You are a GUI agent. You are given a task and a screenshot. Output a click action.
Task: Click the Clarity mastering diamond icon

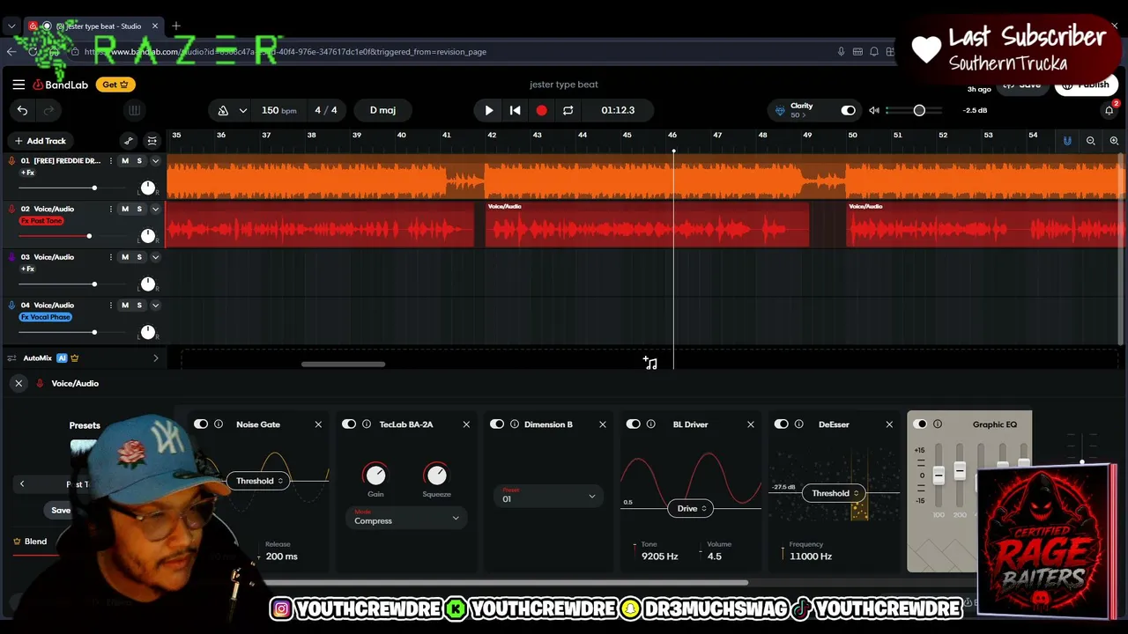coord(780,110)
